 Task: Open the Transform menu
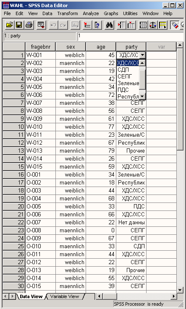click(68, 13)
